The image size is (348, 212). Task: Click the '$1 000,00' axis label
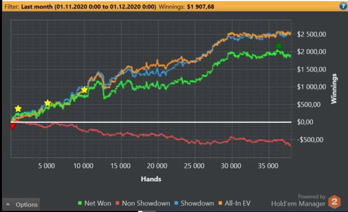pyautogui.click(x=312, y=87)
